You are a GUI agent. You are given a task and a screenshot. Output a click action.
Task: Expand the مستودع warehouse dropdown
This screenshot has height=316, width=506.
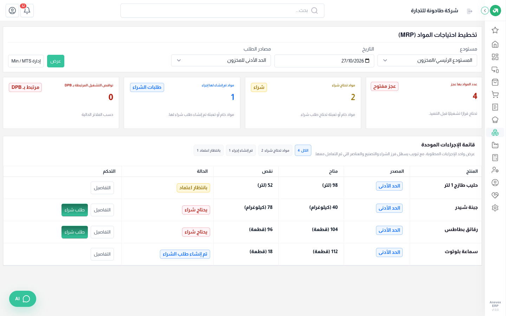[x=427, y=60]
